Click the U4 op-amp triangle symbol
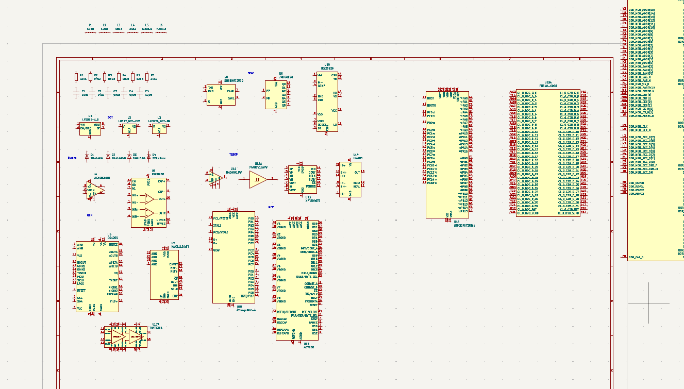This screenshot has width=684, height=389. pos(95,190)
